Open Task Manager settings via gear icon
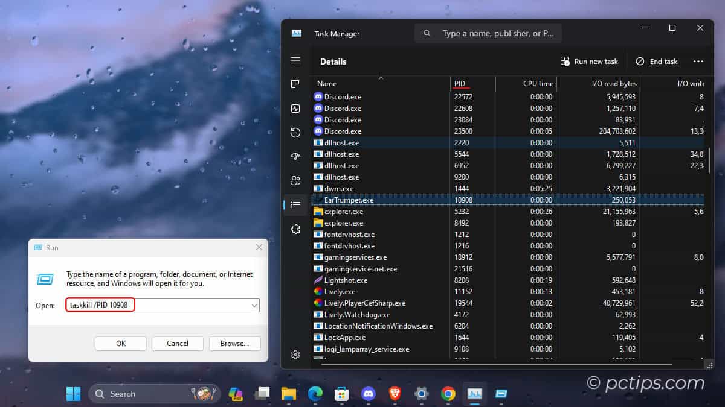 pyautogui.click(x=295, y=355)
